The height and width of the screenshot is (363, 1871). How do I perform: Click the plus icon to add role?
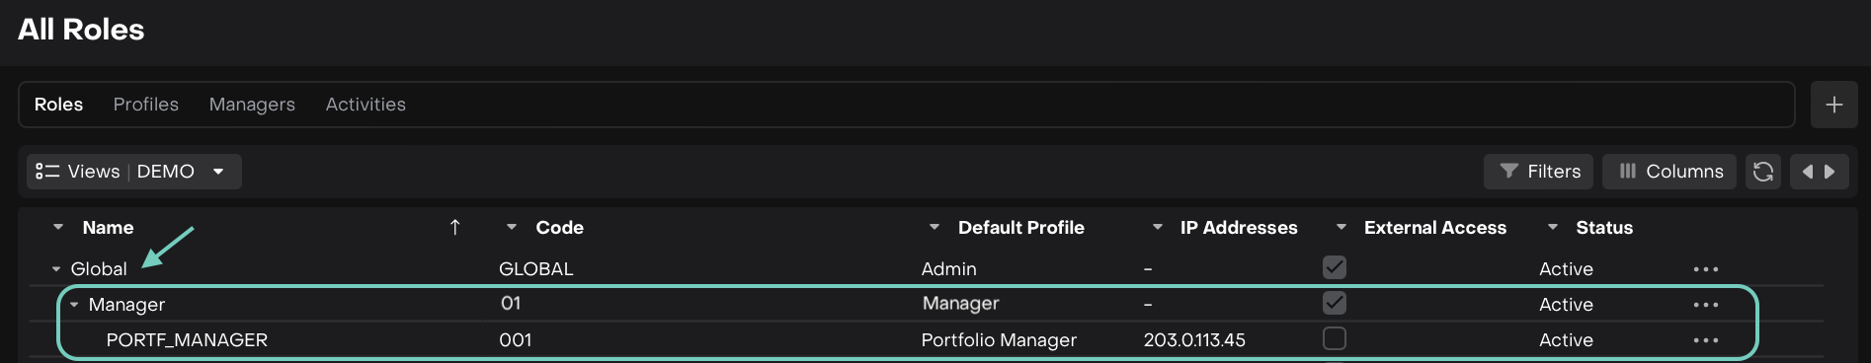click(1833, 105)
